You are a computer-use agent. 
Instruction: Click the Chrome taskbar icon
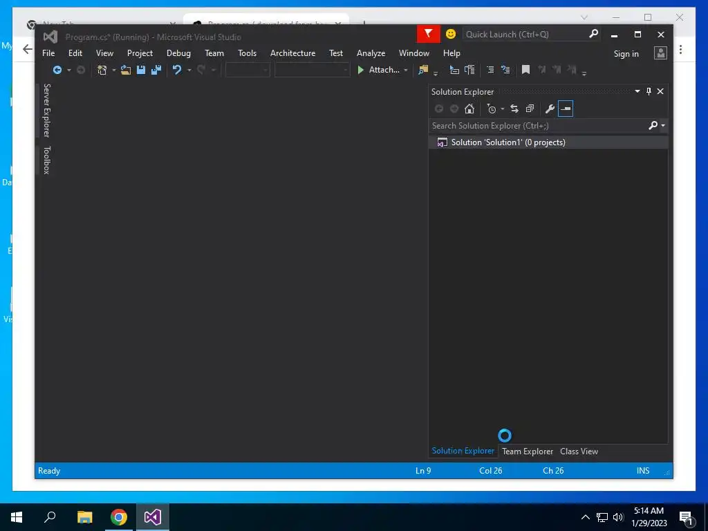119,517
